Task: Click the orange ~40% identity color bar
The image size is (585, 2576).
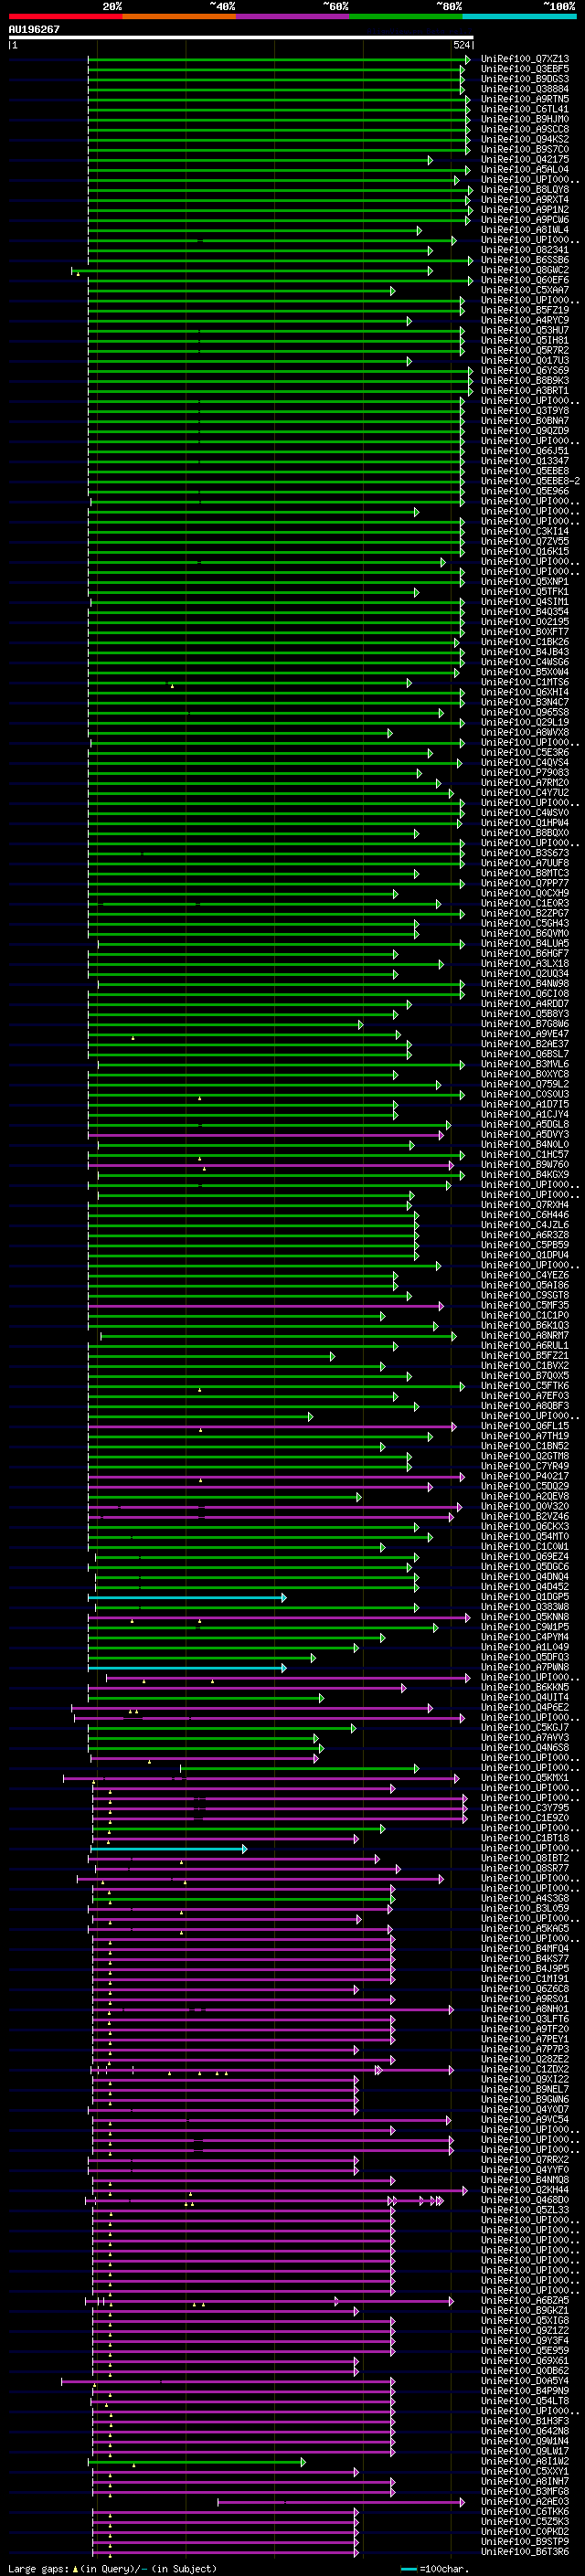Action: click(179, 16)
